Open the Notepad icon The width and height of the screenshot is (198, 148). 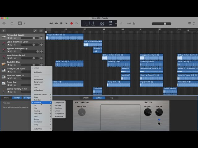coord(189,23)
